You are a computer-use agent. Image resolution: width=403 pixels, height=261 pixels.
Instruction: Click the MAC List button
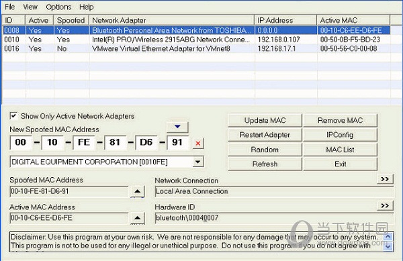point(340,150)
